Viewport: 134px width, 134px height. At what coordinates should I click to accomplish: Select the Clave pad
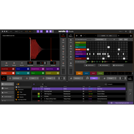coord(38,73)
